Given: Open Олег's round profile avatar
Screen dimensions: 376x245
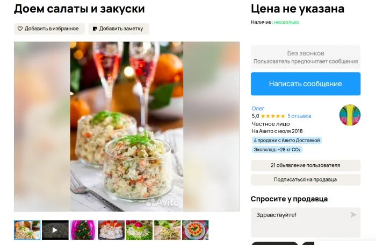Looking at the screenshot, I should (x=350, y=115).
